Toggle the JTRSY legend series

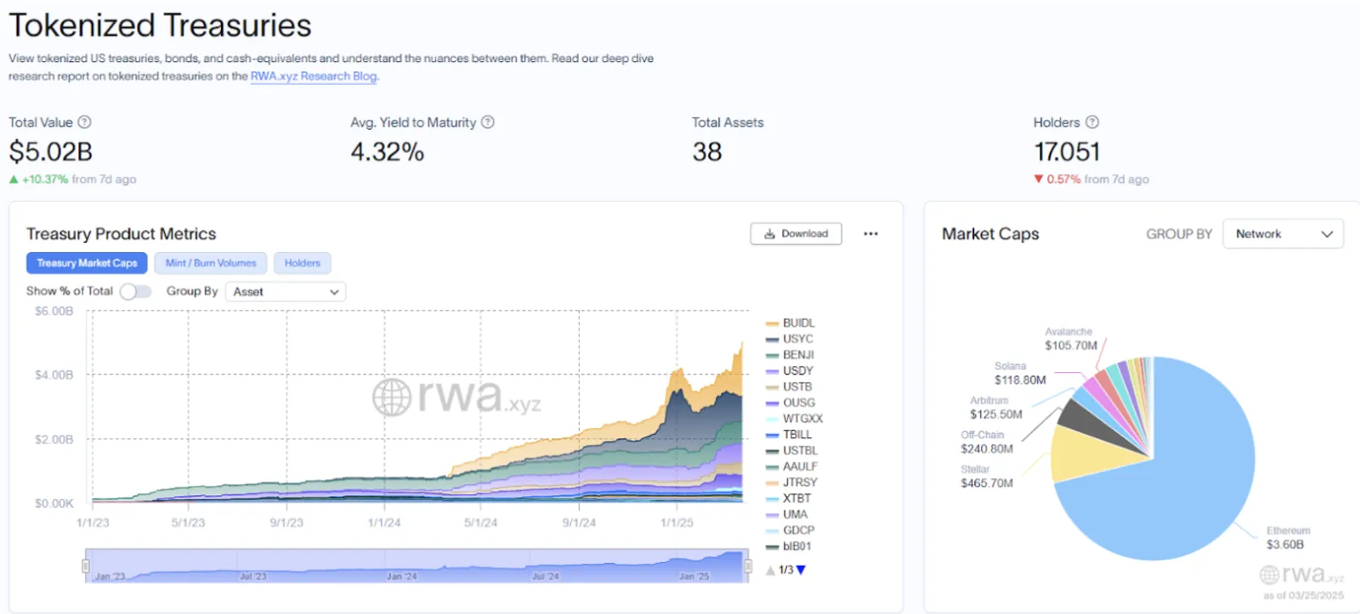(x=791, y=482)
